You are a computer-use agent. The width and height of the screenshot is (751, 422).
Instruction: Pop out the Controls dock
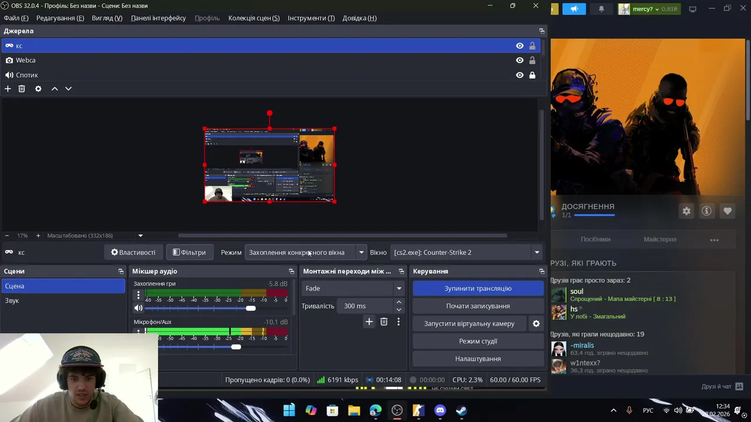coord(542,271)
